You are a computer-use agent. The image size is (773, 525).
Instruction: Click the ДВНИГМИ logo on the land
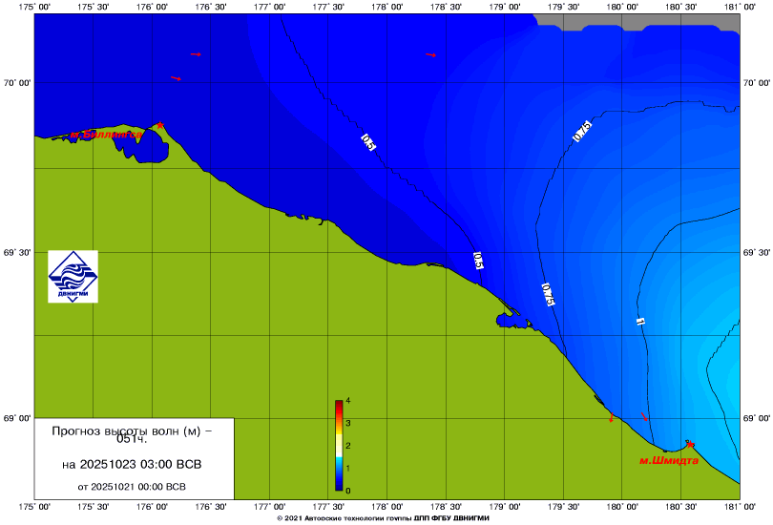click(x=73, y=276)
